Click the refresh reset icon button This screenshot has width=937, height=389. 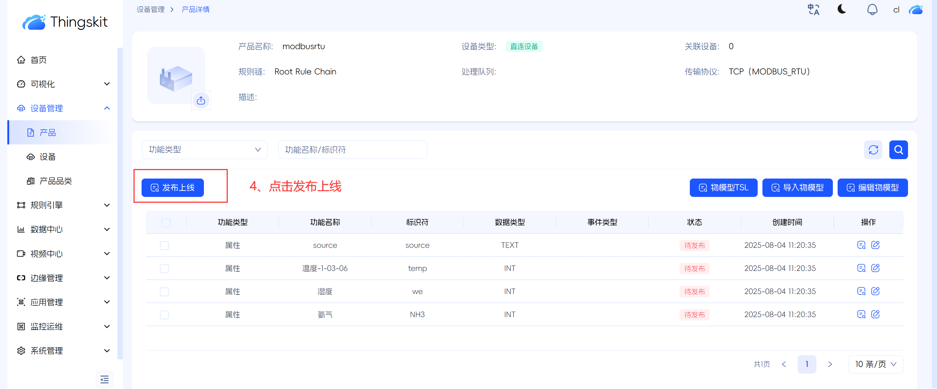[x=873, y=150]
